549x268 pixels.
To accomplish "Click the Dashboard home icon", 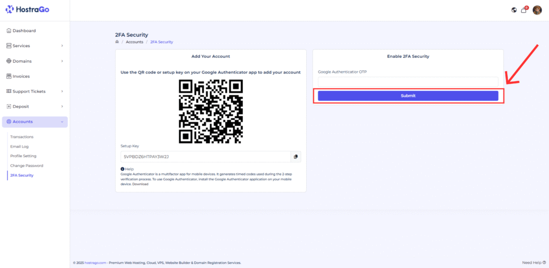I will point(9,30).
